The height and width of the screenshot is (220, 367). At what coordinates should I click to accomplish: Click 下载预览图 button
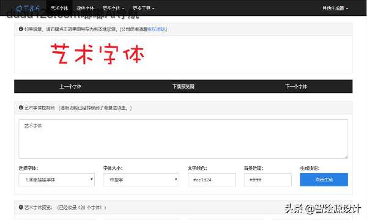[183, 87]
